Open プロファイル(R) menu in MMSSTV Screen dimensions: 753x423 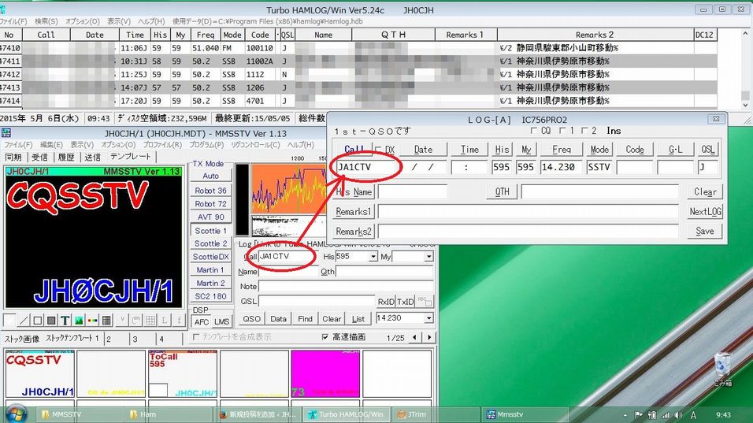[x=162, y=144]
